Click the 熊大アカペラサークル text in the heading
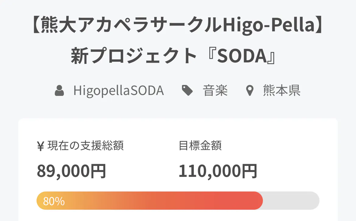The image size is (356, 221). pyautogui.click(x=131, y=27)
